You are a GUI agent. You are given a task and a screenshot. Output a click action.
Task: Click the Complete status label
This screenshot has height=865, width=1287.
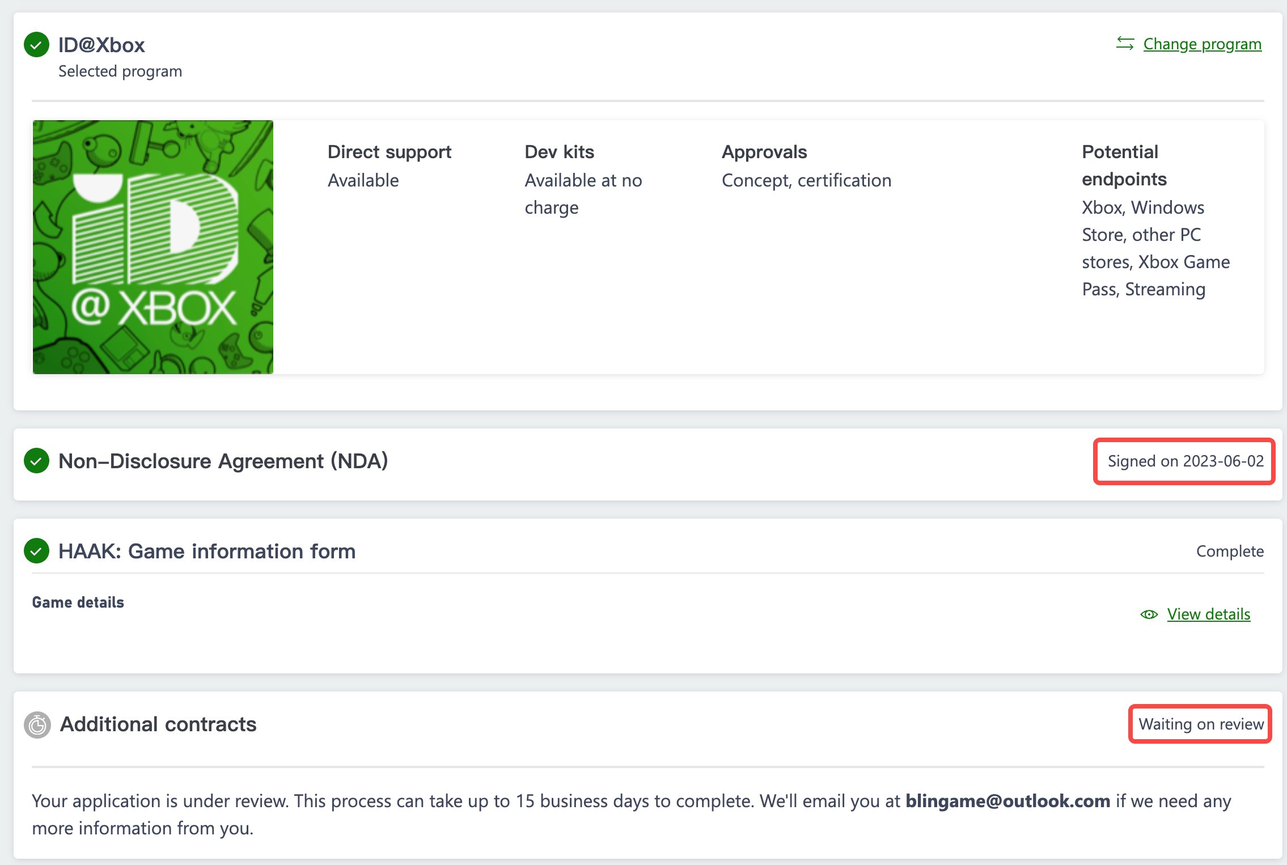[x=1230, y=551]
